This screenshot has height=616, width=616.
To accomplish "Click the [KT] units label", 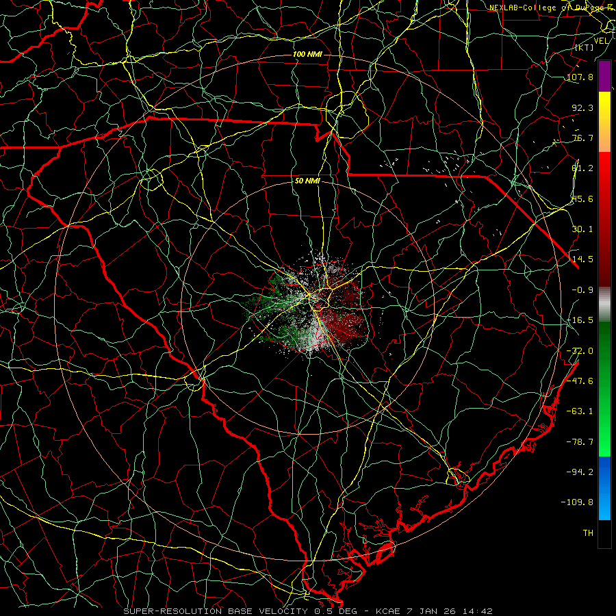I will [x=585, y=47].
